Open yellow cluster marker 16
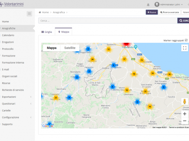 pyautogui.click(x=134, y=74)
